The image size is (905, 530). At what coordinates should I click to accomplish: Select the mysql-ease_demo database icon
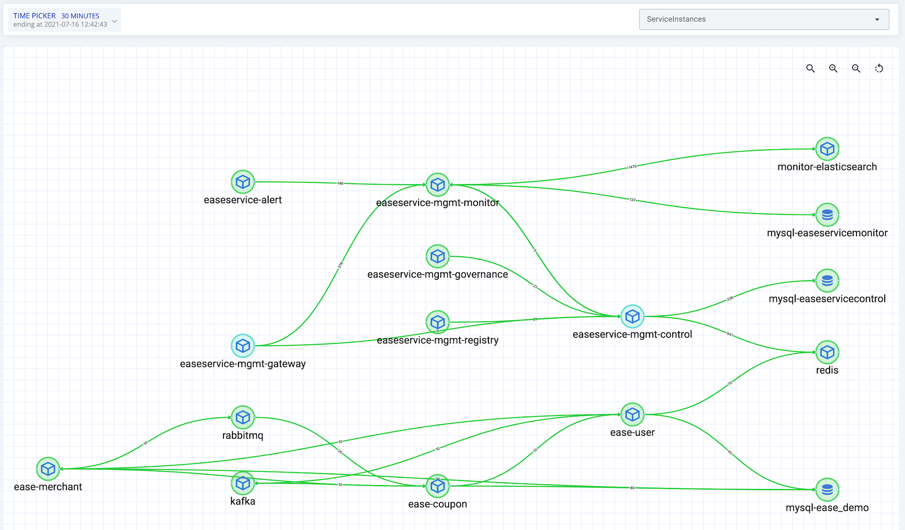coord(827,489)
